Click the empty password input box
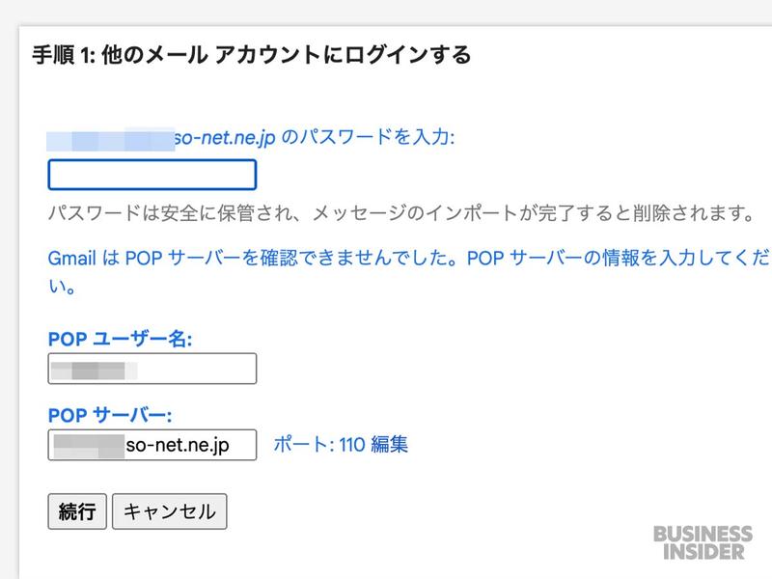Viewport: 772px width, 579px height. tap(152, 175)
